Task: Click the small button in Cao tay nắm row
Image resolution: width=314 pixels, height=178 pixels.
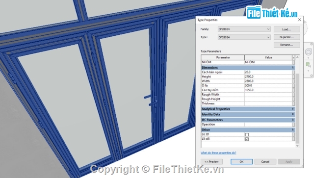Action: tap(293, 90)
